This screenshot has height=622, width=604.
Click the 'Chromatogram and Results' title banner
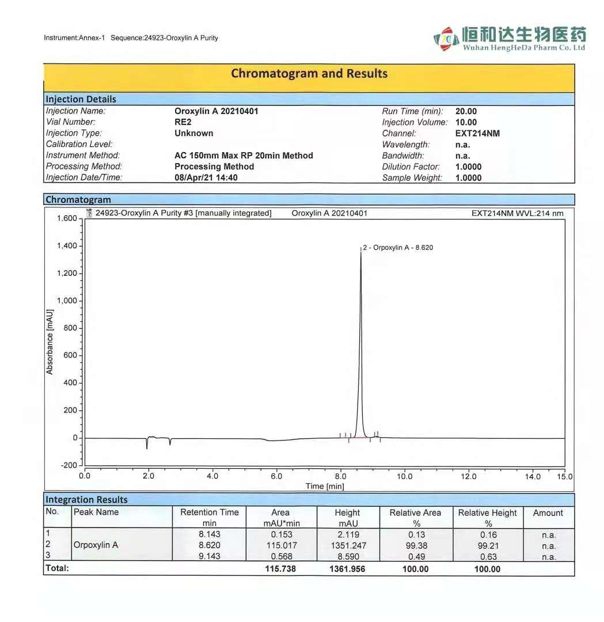click(309, 78)
